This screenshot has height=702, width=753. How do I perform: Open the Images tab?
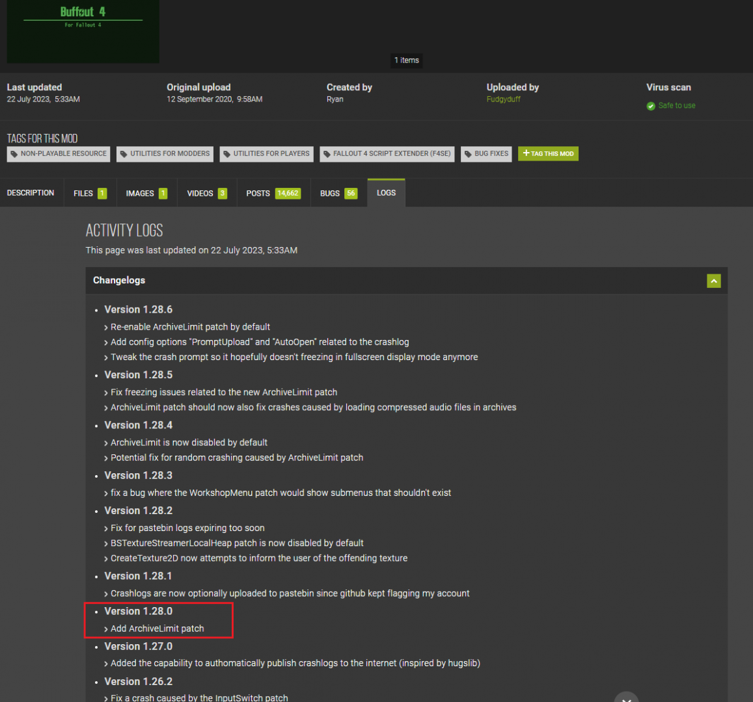coord(146,194)
